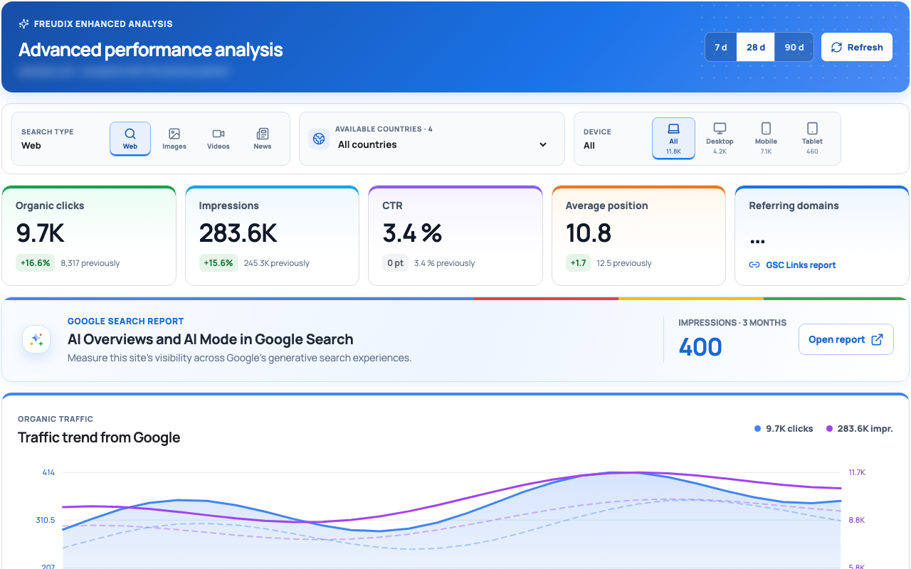Click the sparkle icon beside Freudix Enhanced Analysis
This screenshot has height=569, width=911.
click(24, 24)
